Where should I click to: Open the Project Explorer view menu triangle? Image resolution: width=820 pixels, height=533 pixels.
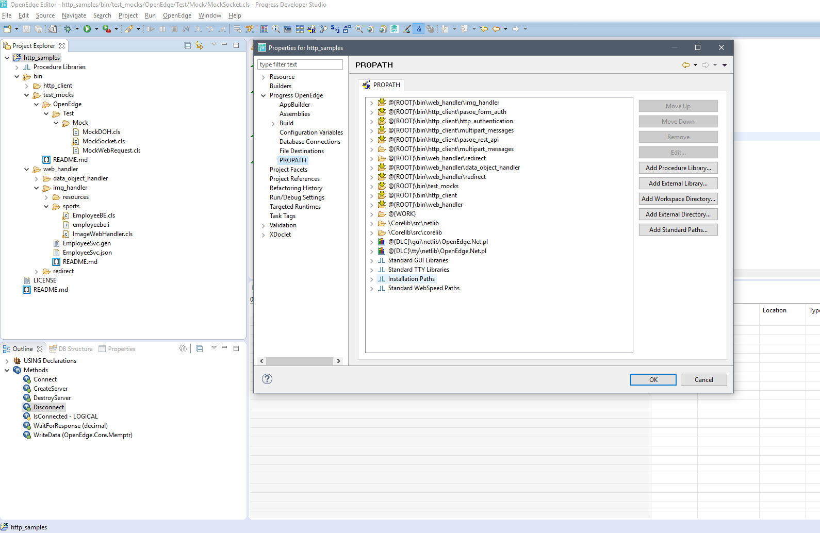click(x=214, y=44)
